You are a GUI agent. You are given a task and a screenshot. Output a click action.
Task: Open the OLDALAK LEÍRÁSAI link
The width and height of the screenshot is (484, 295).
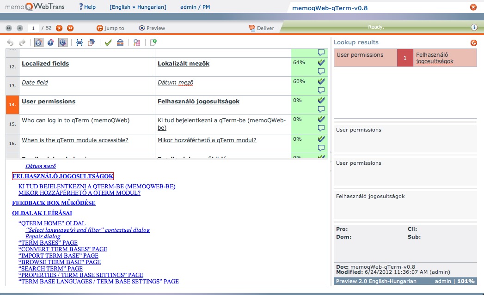42,213
